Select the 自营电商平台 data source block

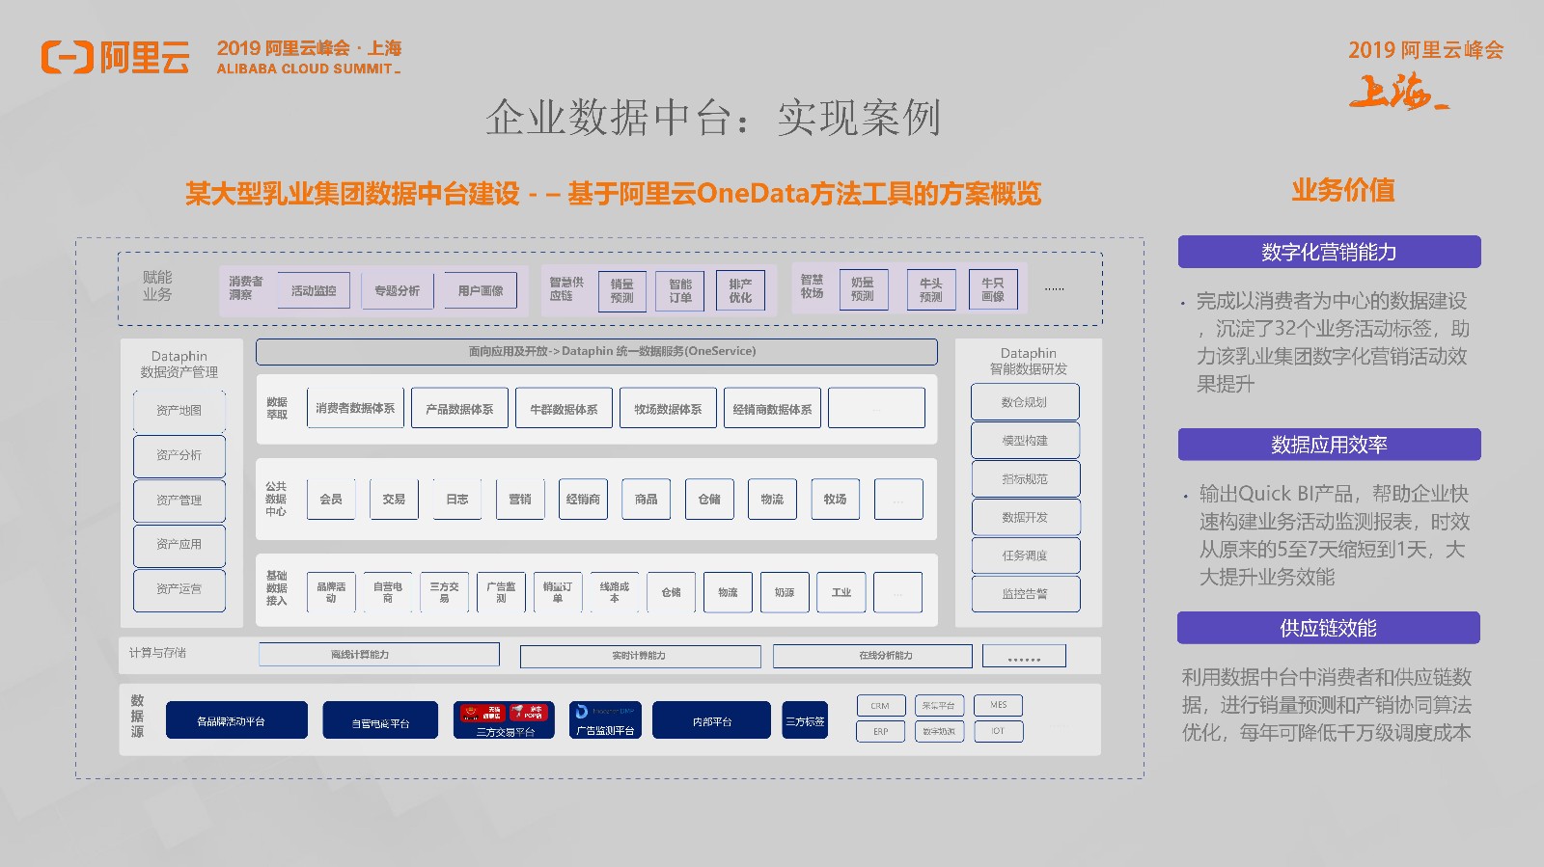pyautogui.click(x=380, y=720)
